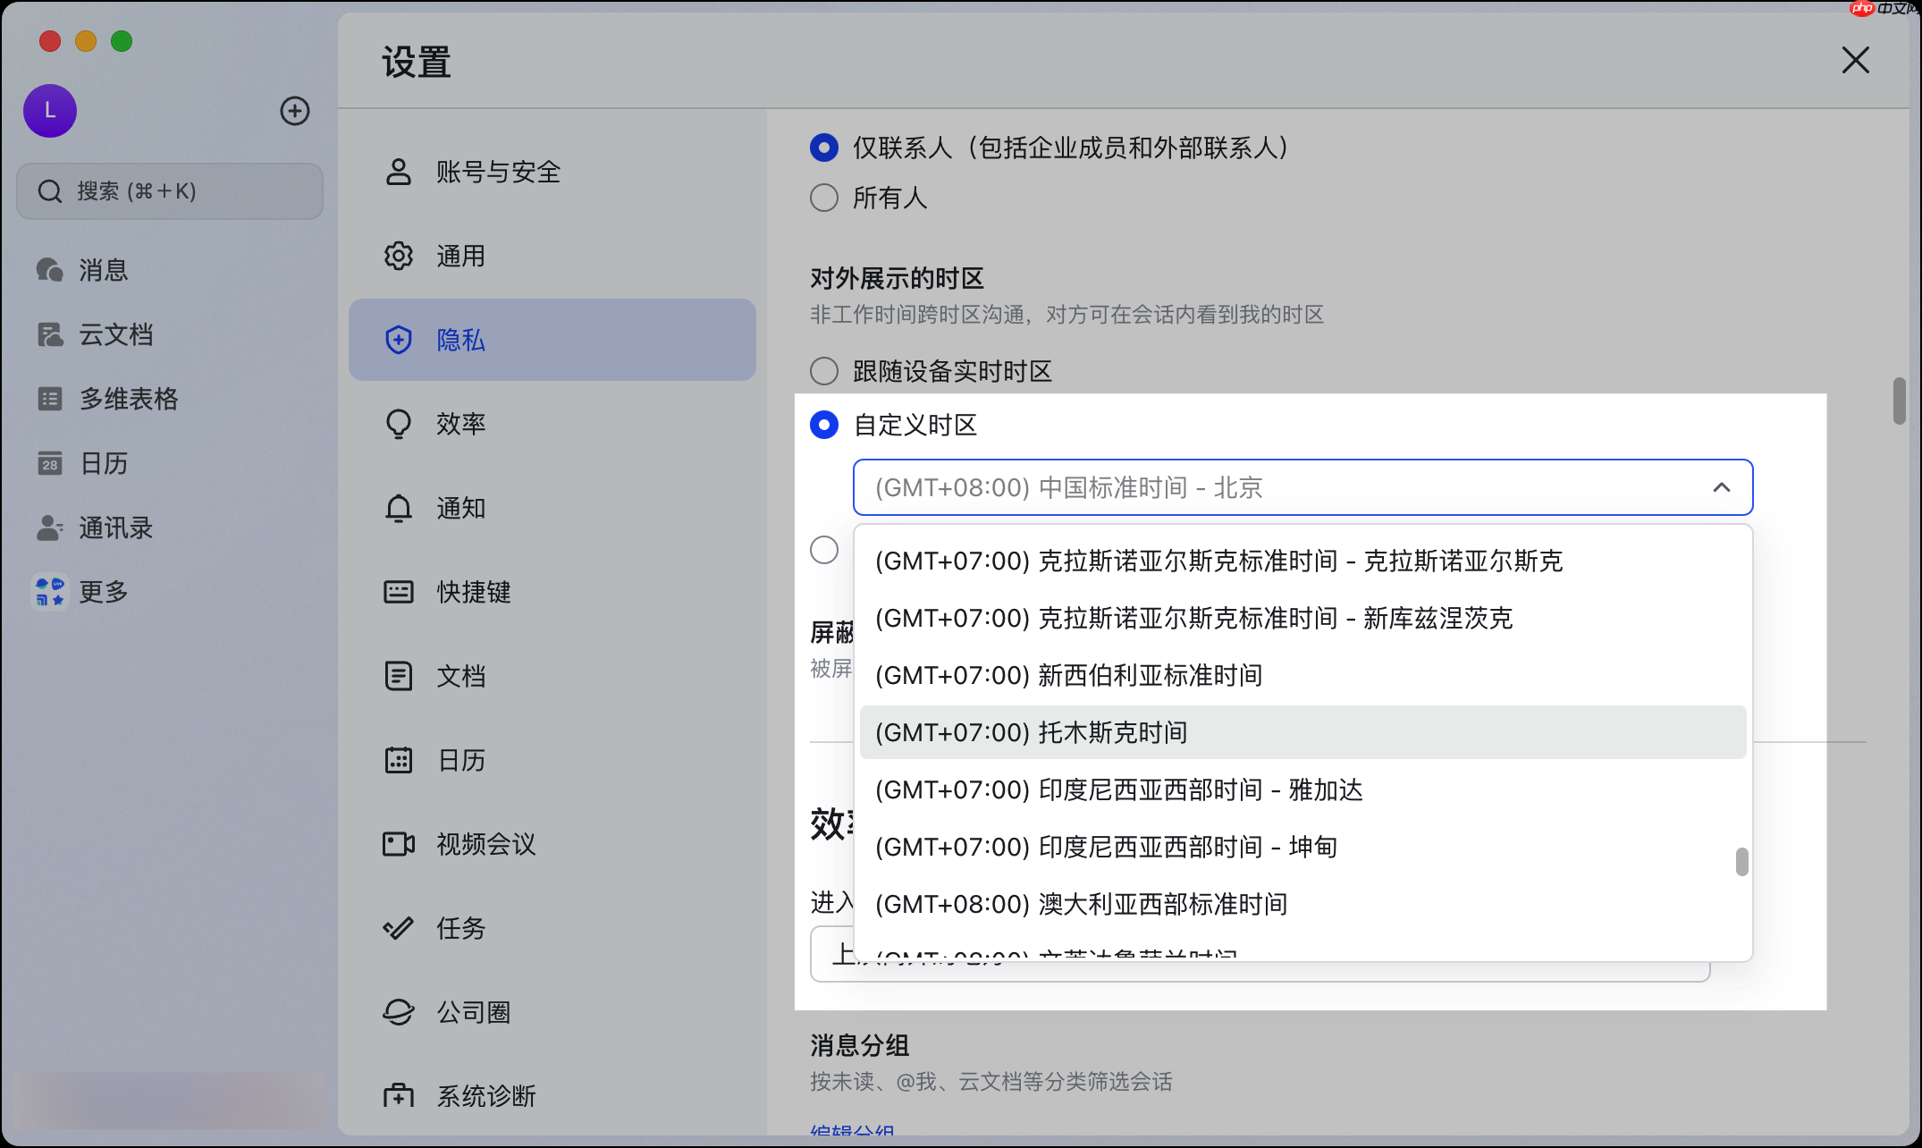Click the 日历 calendar icon in settings
1922x1148 pixels.
[399, 760]
